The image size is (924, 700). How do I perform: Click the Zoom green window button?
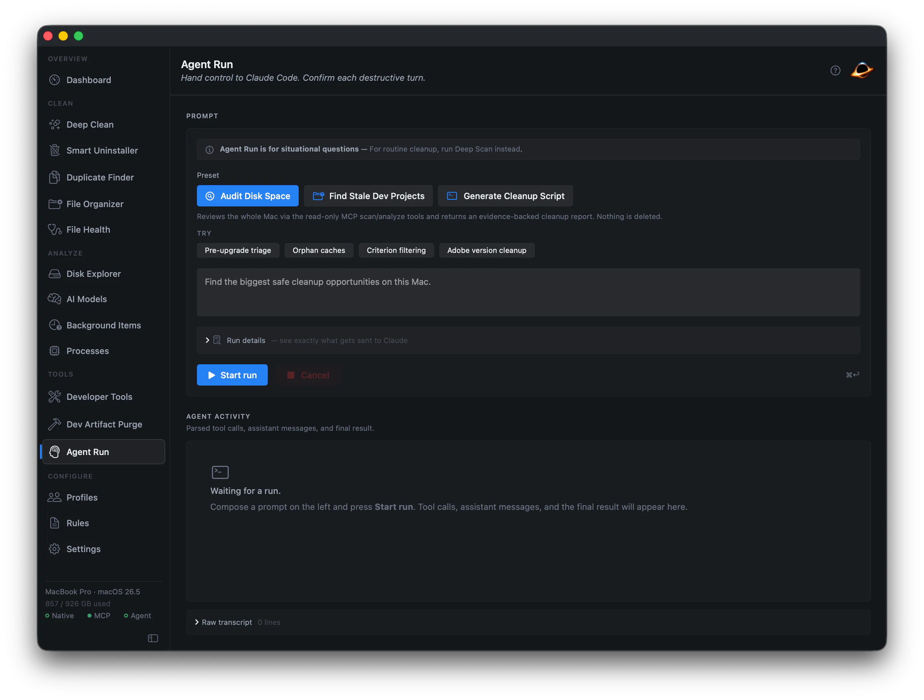78,36
